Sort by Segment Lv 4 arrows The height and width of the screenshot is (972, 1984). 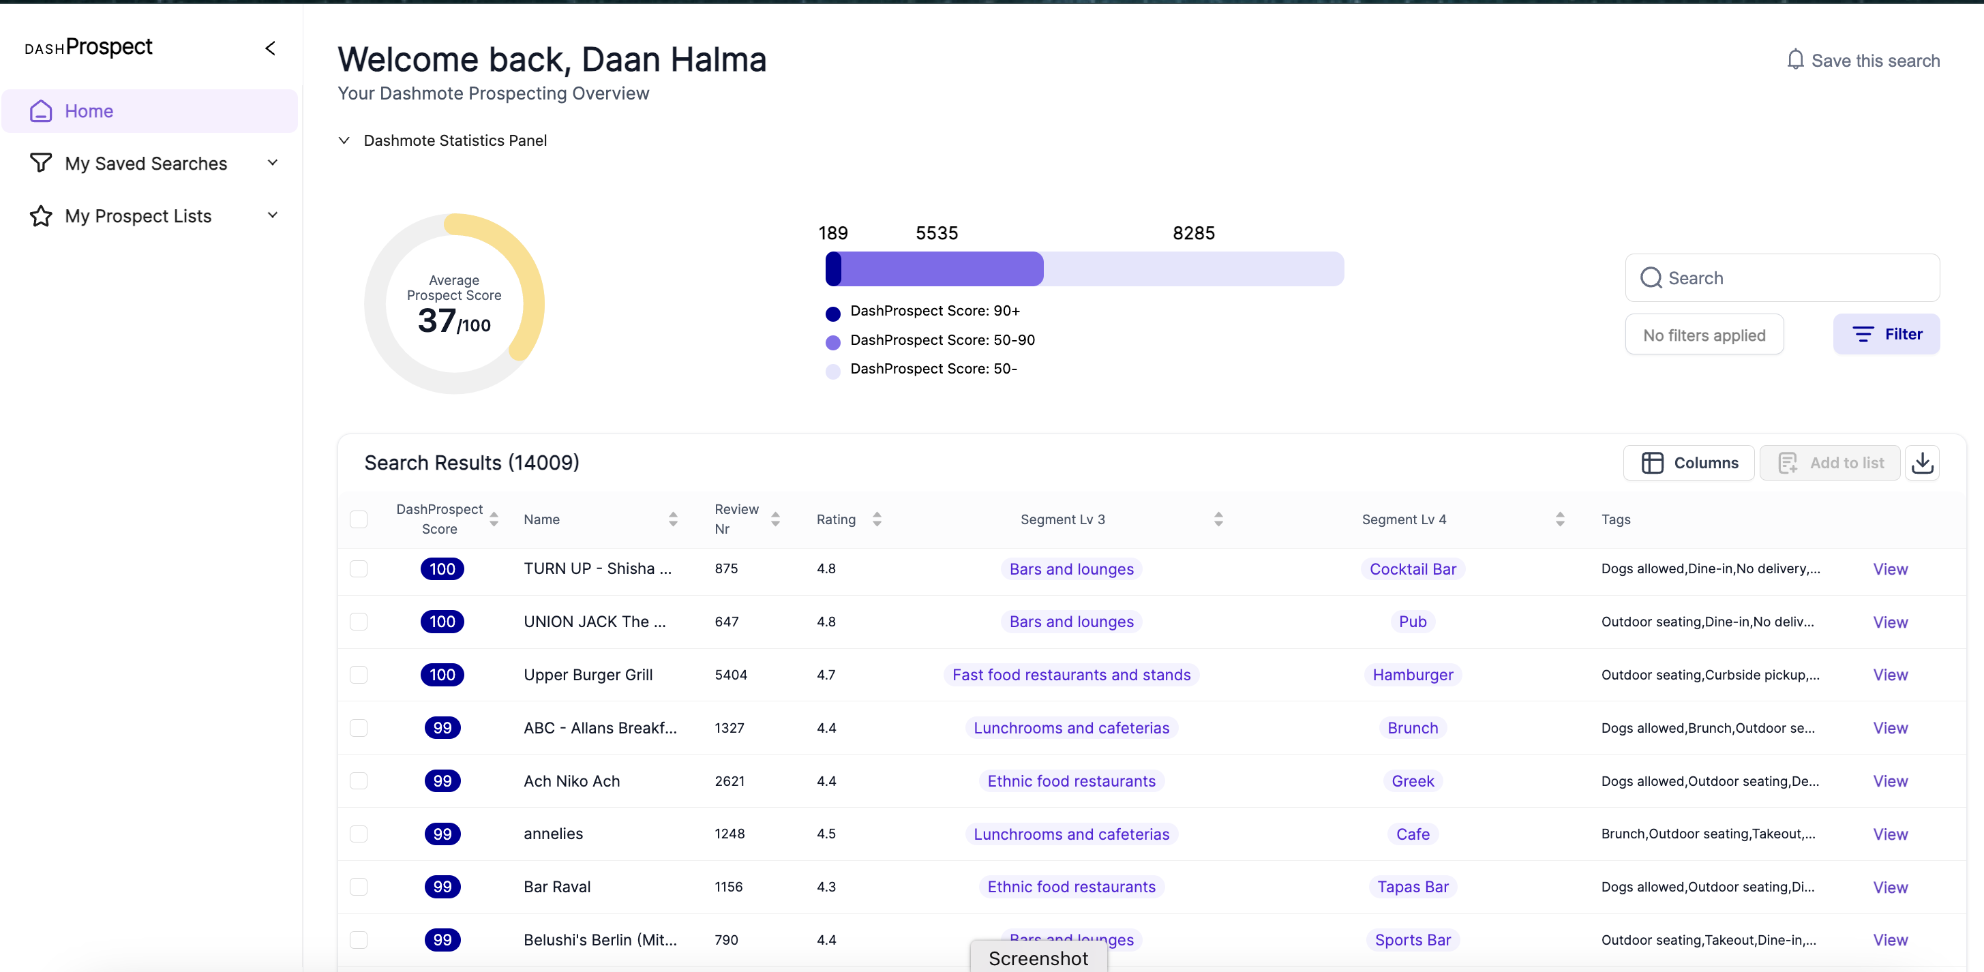coord(1560,519)
